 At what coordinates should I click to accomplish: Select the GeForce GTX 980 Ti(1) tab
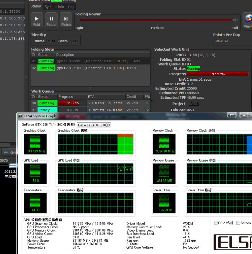tap(48, 125)
